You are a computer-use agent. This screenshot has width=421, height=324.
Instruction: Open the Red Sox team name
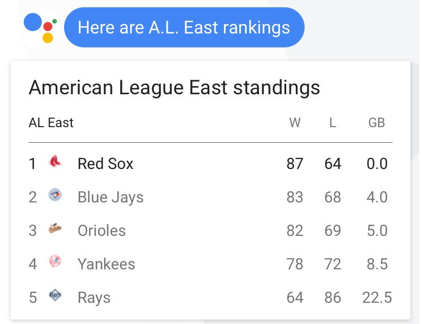coord(105,163)
